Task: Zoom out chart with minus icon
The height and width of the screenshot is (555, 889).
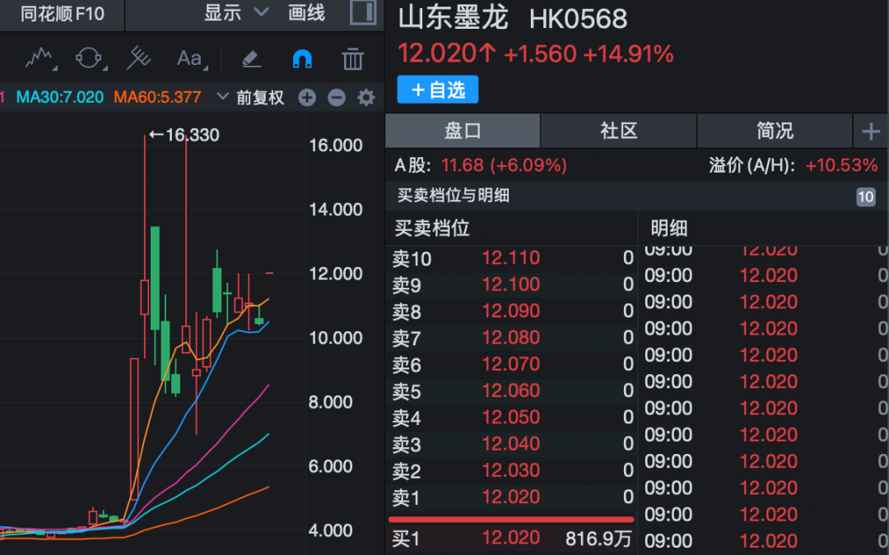Action: click(x=337, y=98)
